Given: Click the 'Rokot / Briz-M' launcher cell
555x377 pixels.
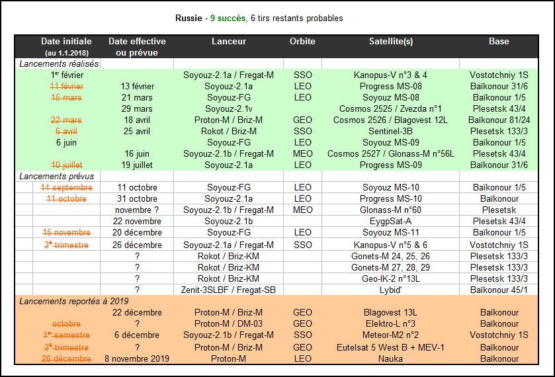Looking at the screenshot, I should tap(229, 132).
